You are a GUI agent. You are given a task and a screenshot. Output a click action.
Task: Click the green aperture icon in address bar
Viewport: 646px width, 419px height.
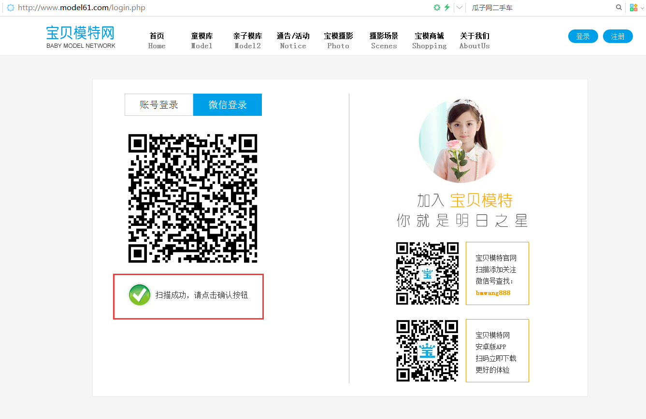point(437,8)
